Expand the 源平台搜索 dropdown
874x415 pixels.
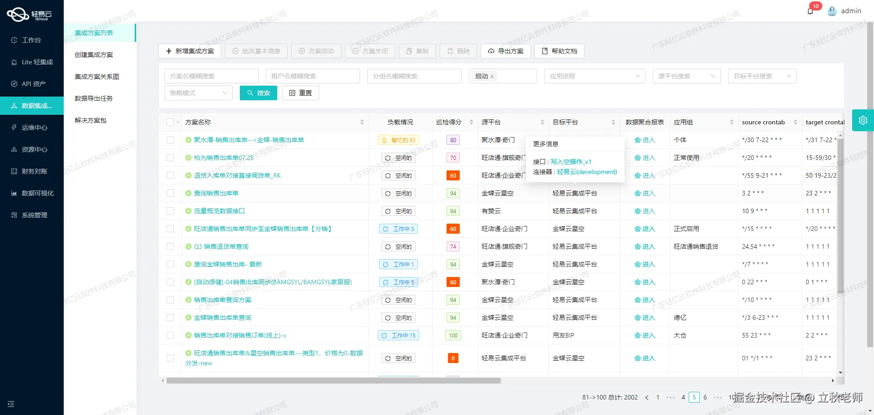[686, 76]
